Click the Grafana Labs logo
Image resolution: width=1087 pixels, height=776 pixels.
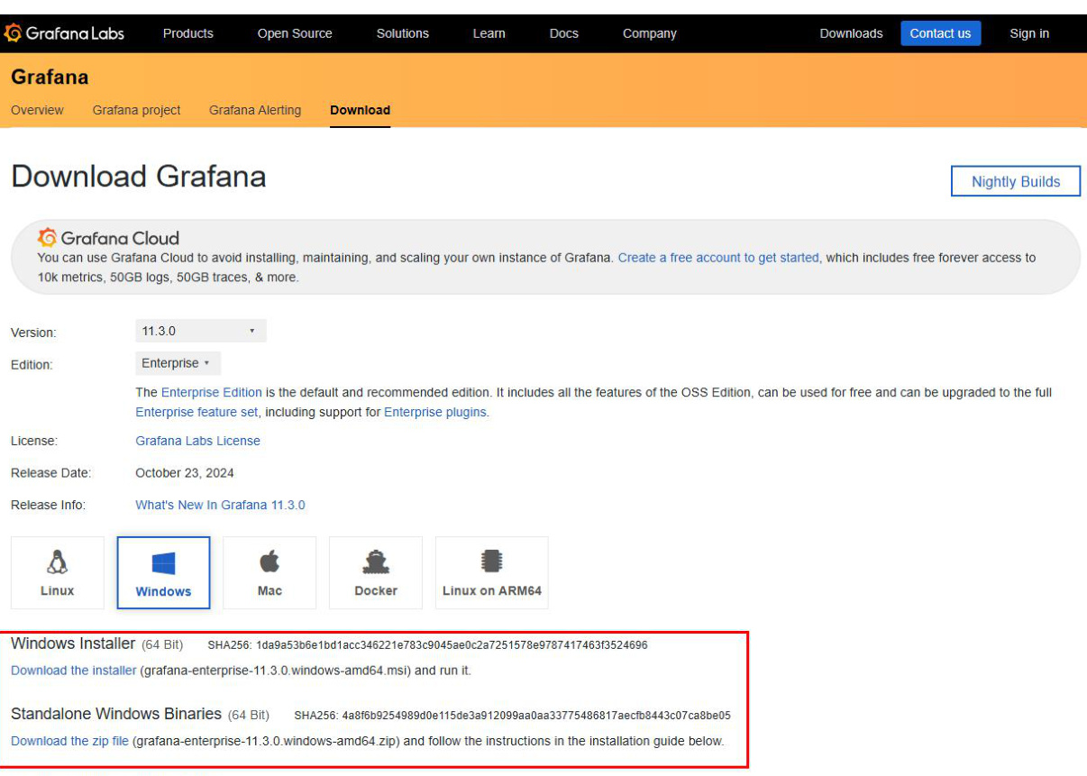click(64, 33)
